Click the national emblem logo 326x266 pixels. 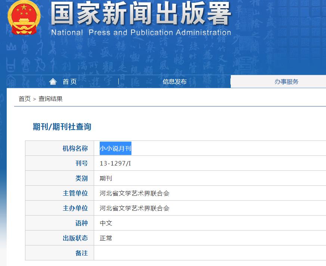(24, 18)
